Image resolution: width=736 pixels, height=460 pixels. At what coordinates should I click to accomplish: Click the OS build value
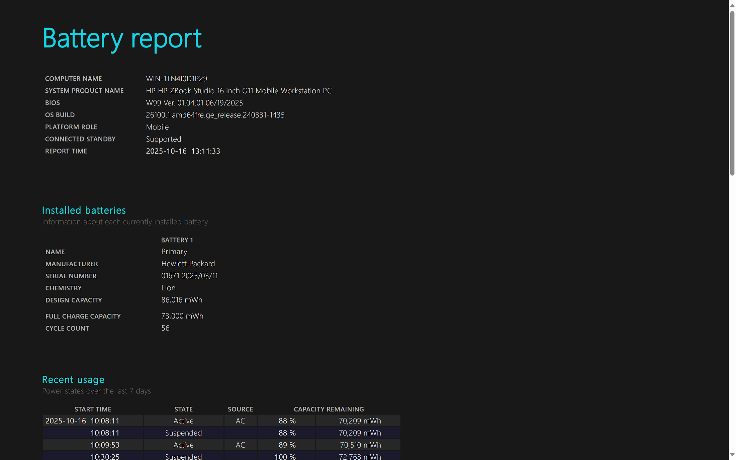click(215, 115)
